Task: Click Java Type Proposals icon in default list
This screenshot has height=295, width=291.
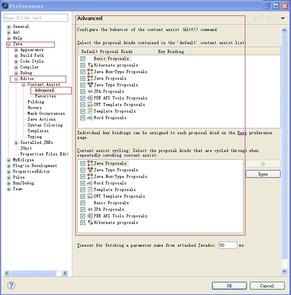Action: click(90, 85)
